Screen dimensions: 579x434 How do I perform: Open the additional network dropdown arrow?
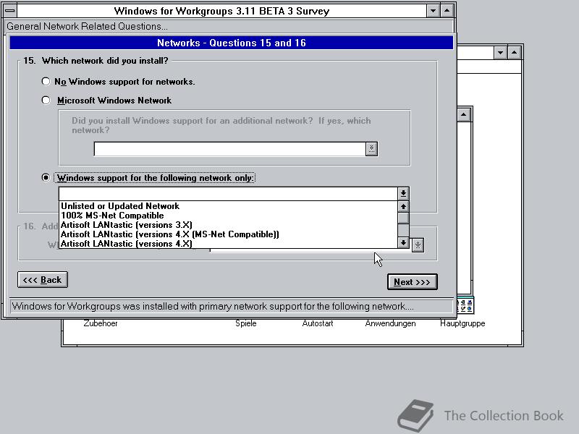pos(371,149)
